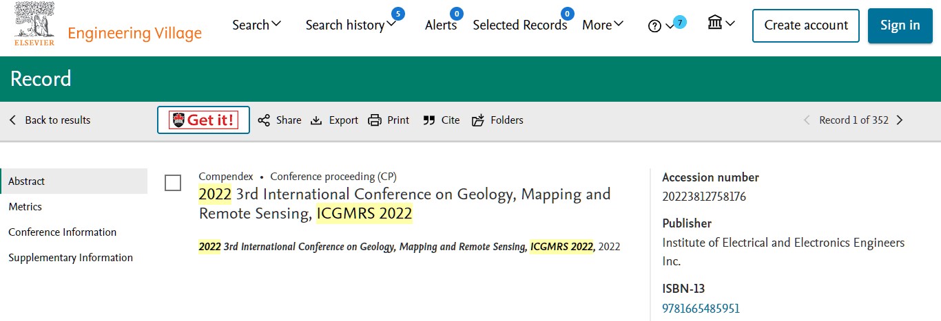Click the Export download icon
Screen dimensions: 941x321
pos(316,120)
